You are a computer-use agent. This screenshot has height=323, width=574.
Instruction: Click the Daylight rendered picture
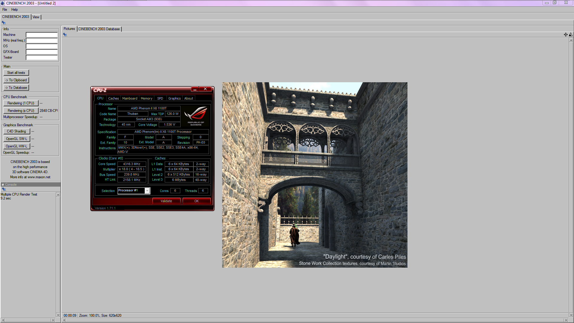[315, 175]
